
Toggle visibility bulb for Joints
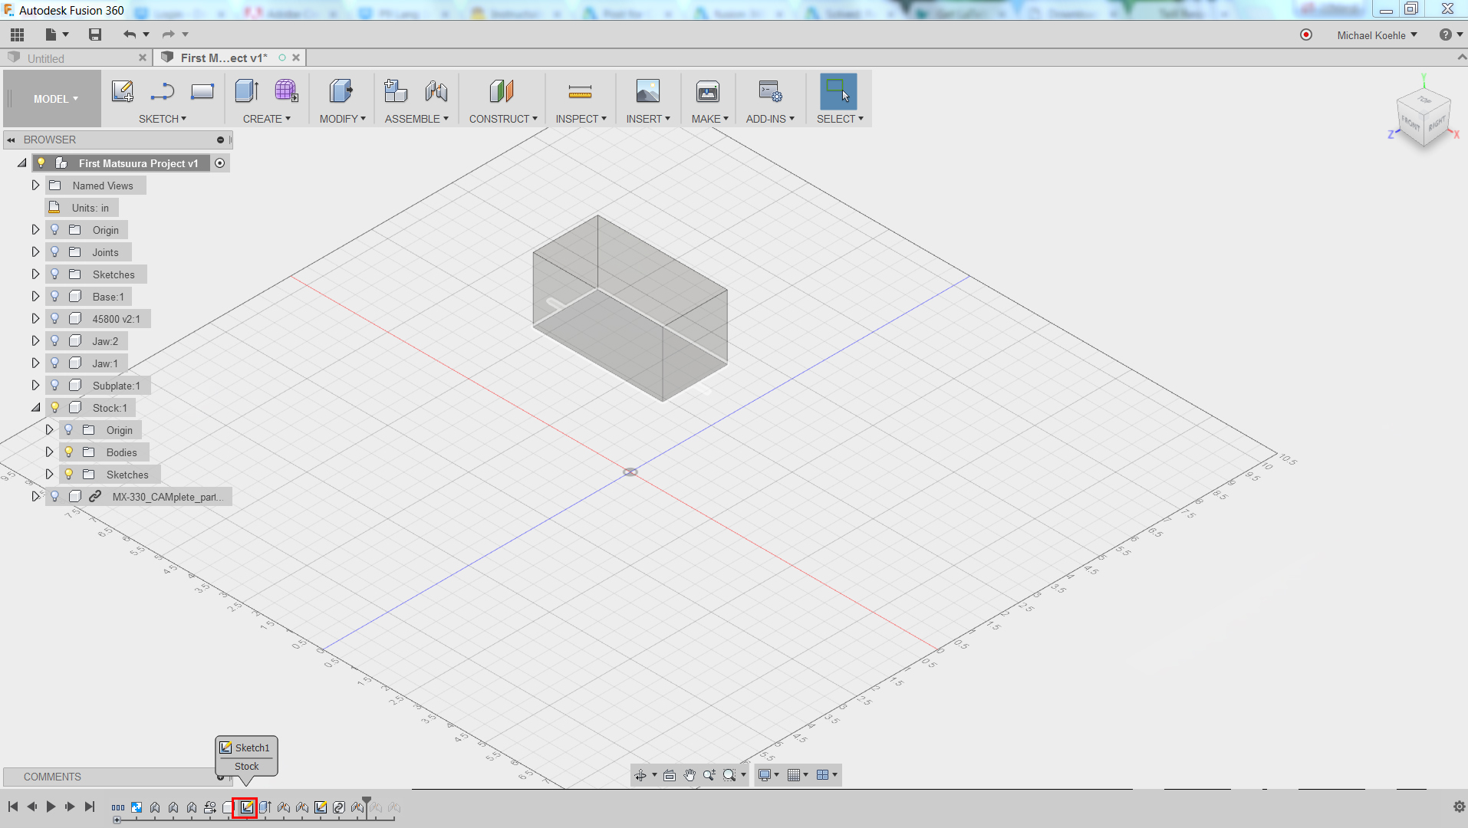click(x=55, y=251)
